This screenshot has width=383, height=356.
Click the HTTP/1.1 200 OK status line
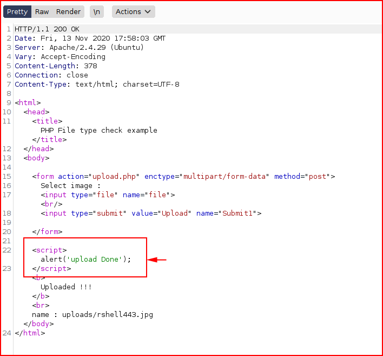point(47,29)
